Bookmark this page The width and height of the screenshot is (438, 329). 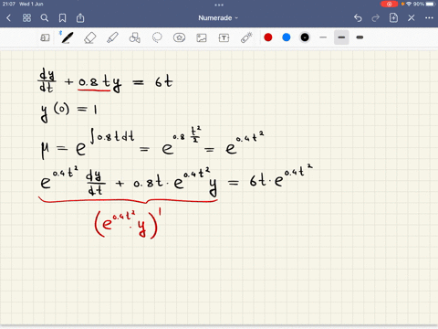(62, 18)
